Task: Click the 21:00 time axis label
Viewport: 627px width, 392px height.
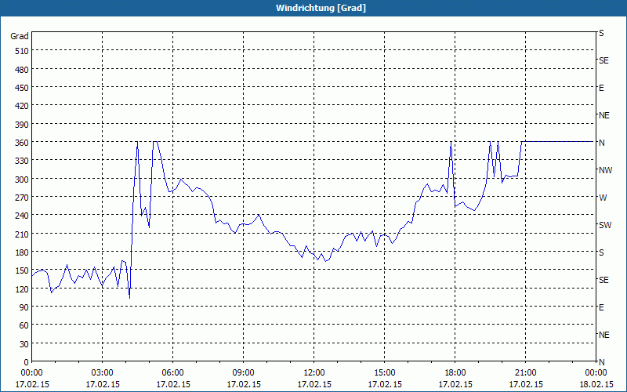Action: pyautogui.click(x=526, y=372)
